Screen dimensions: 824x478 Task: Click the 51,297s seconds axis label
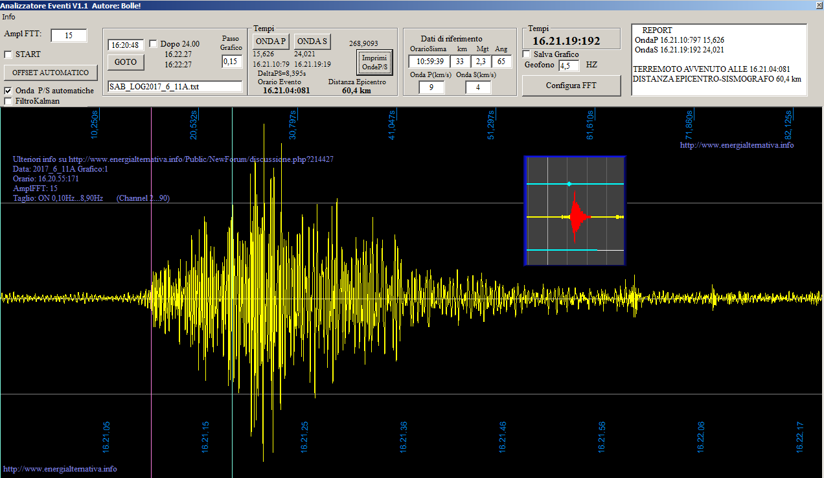[490, 125]
